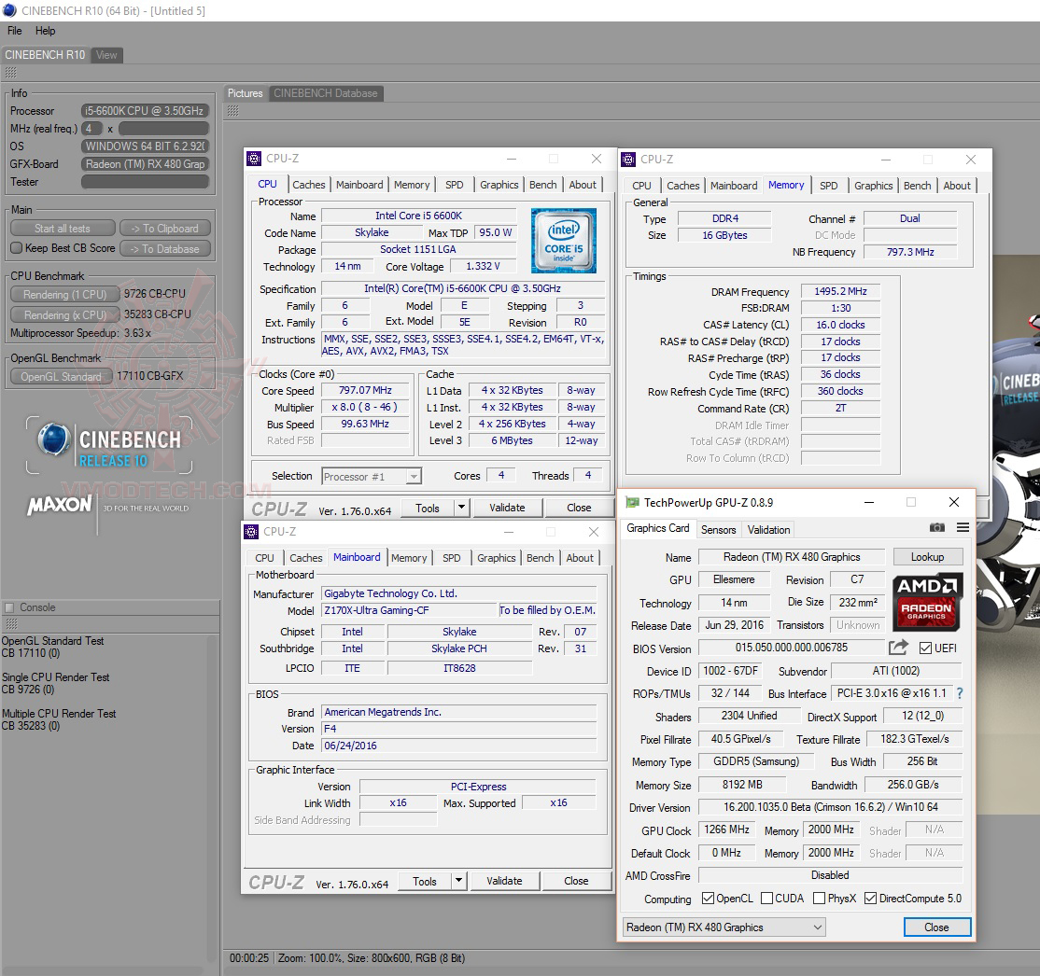Open the Help menu
Image resolution: width=1040 pixels, height=976 pixels.
tap(45, 31)
